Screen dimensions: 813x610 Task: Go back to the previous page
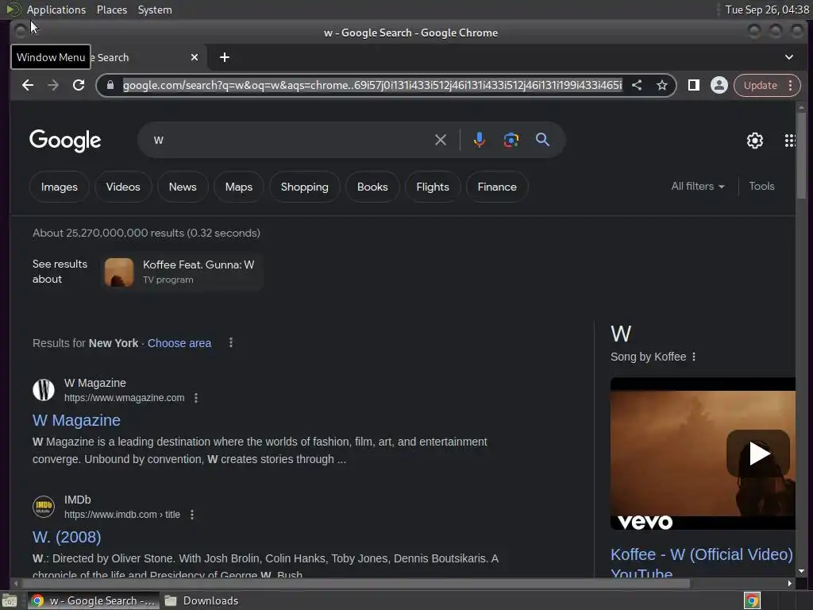tap(28, 85)
